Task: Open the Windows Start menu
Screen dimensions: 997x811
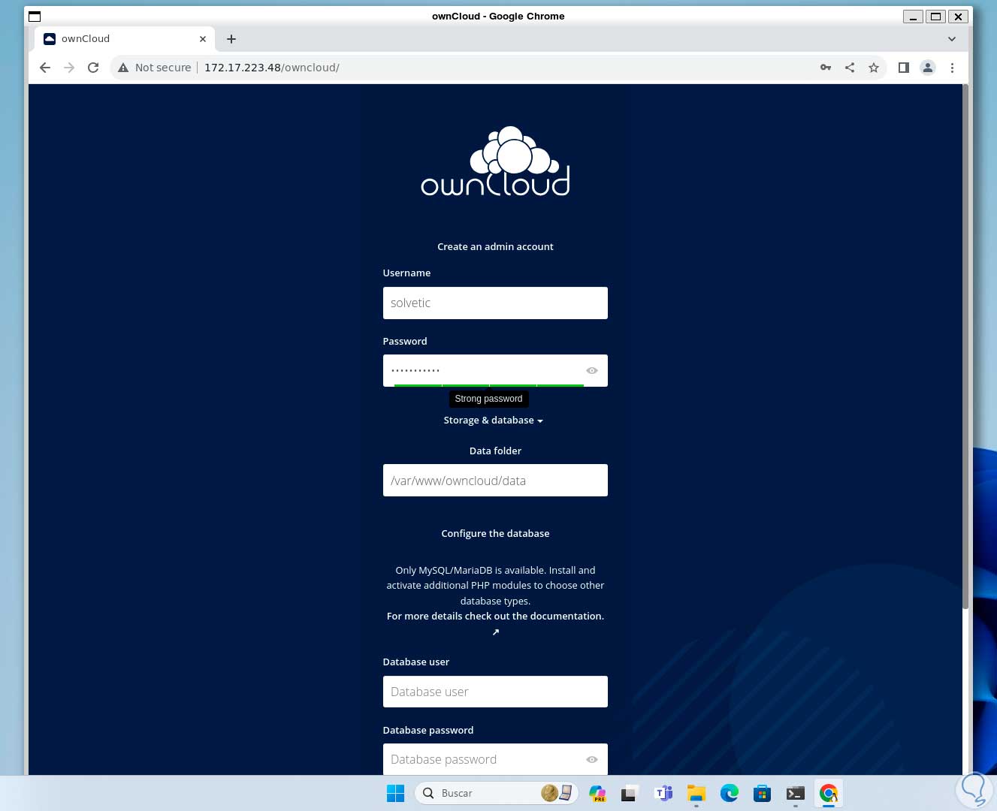Action: pyautogui.click(x=395, y=793)
